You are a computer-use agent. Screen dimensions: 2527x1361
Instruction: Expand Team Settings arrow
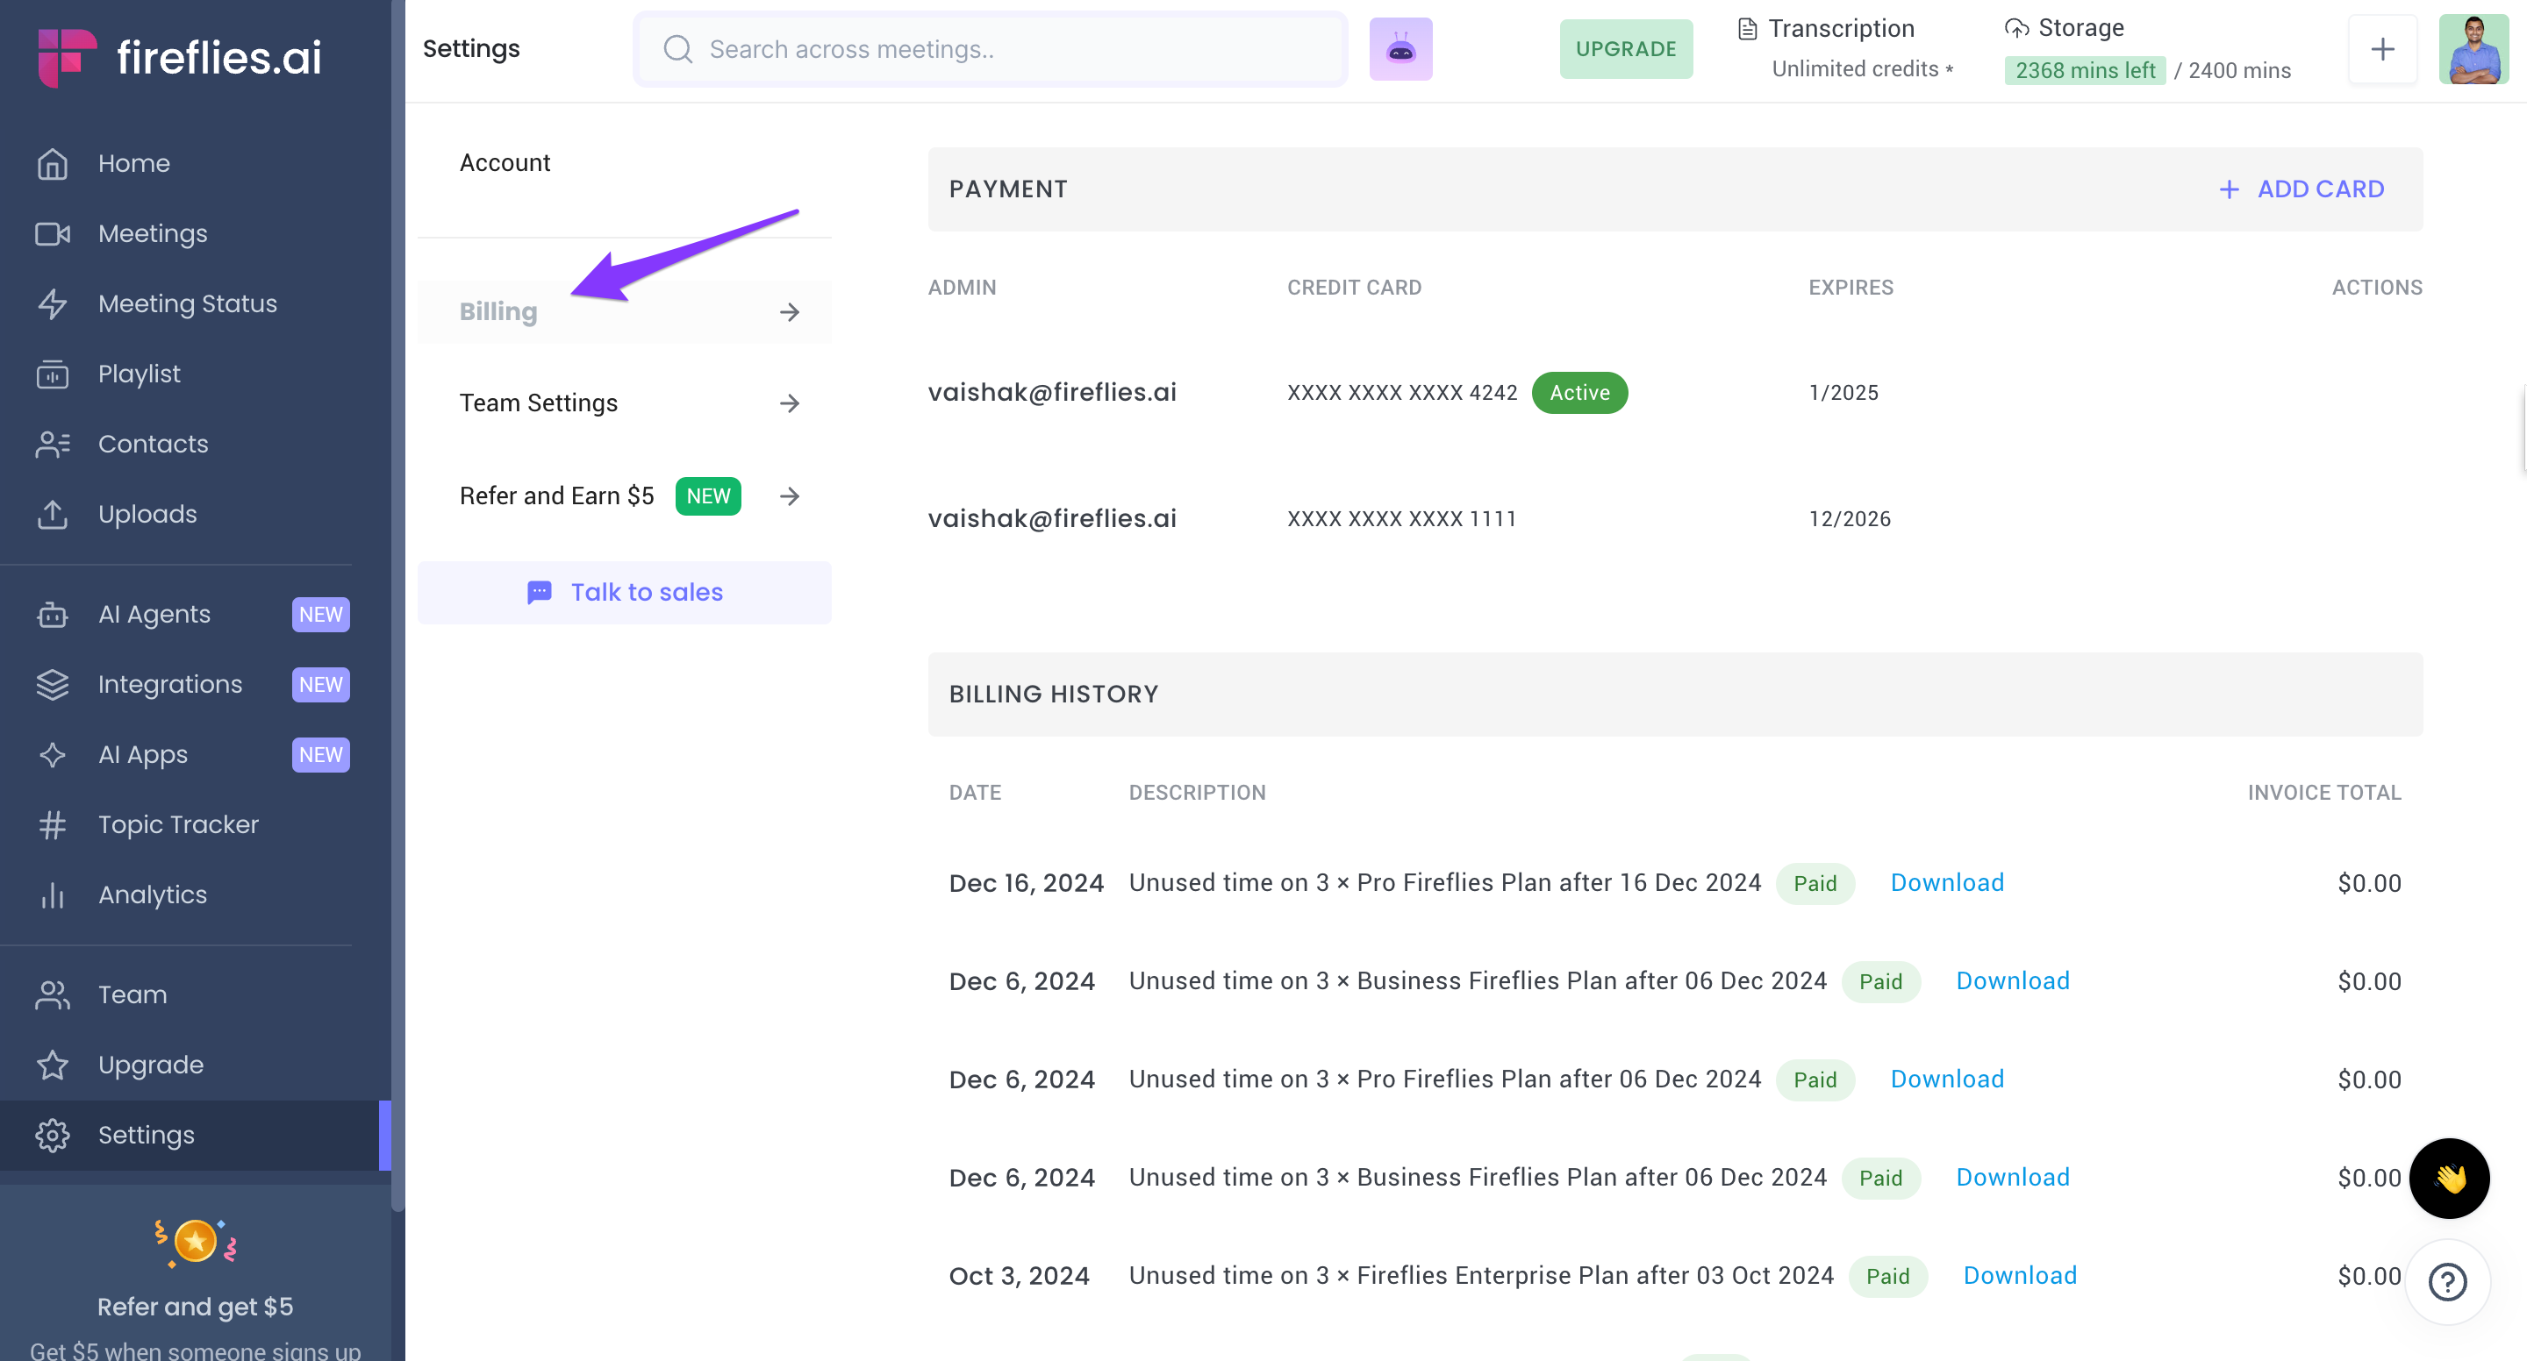tap(789, 403)
